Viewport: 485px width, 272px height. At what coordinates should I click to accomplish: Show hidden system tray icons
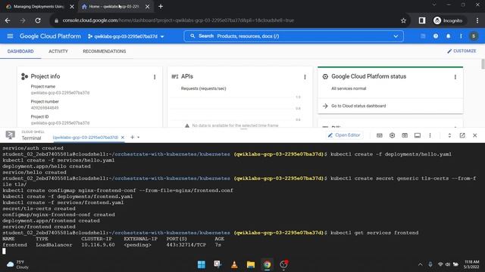click(420, 264)
